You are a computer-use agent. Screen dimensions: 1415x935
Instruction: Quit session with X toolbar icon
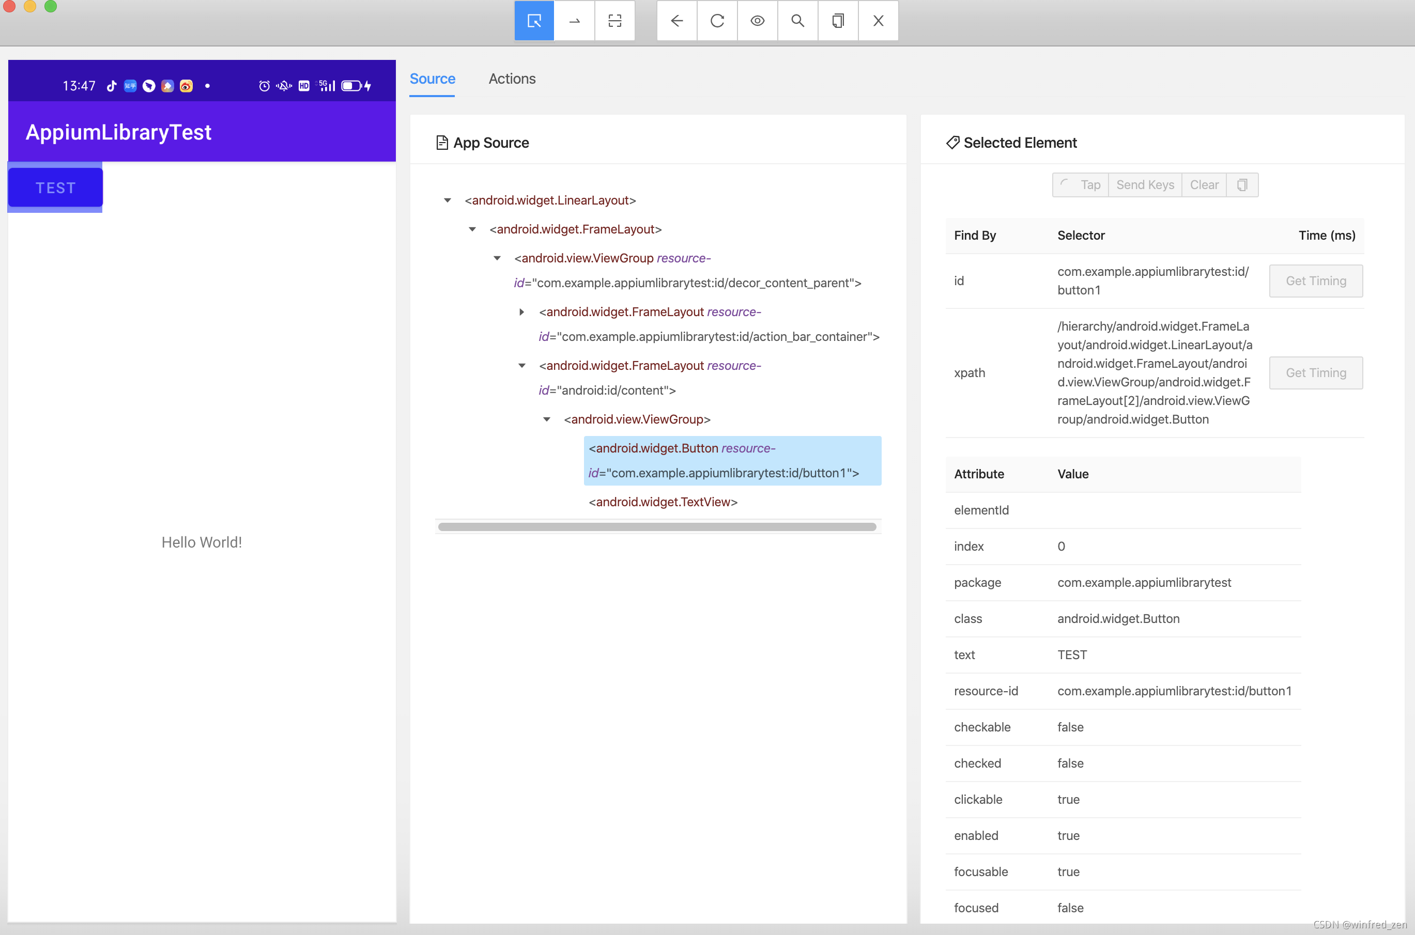coord(878,21)
